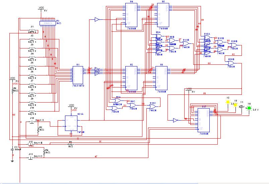269x184 pixels.
Task: Select resistor R5 under VCC
Action: (12, 90)
